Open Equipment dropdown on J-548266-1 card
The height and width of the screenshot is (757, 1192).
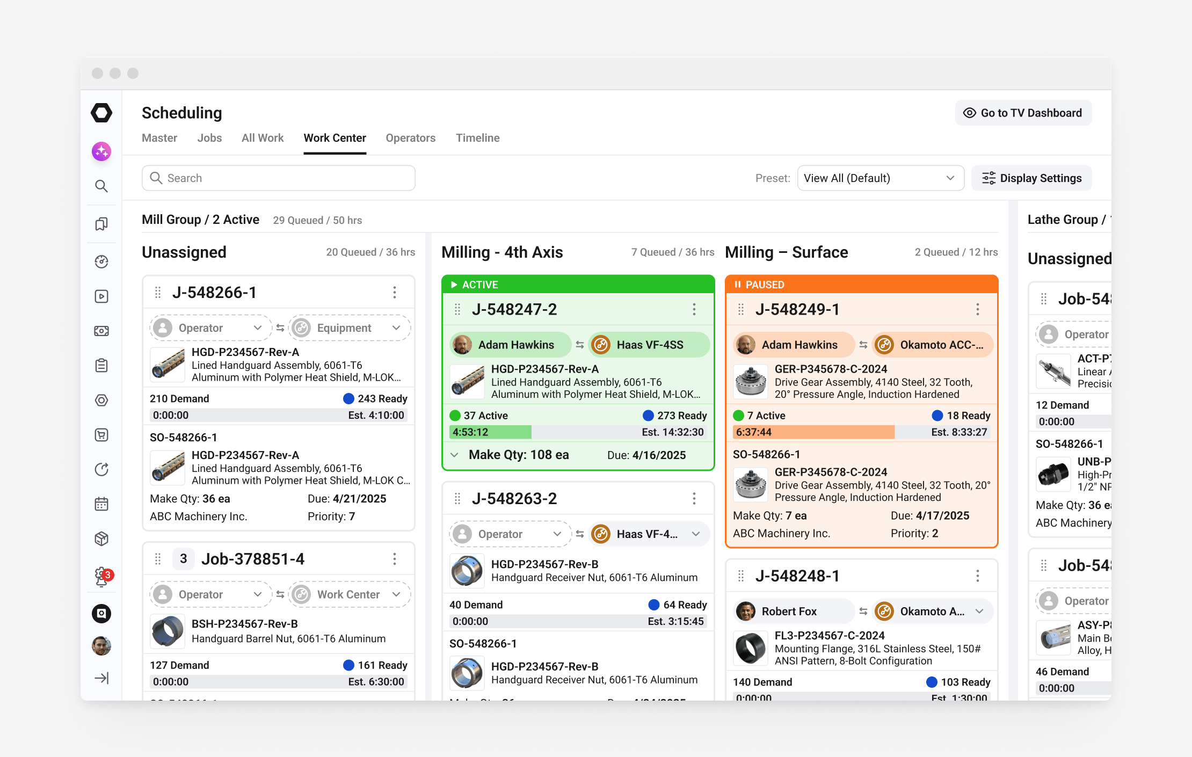click(x=350, y=328)
